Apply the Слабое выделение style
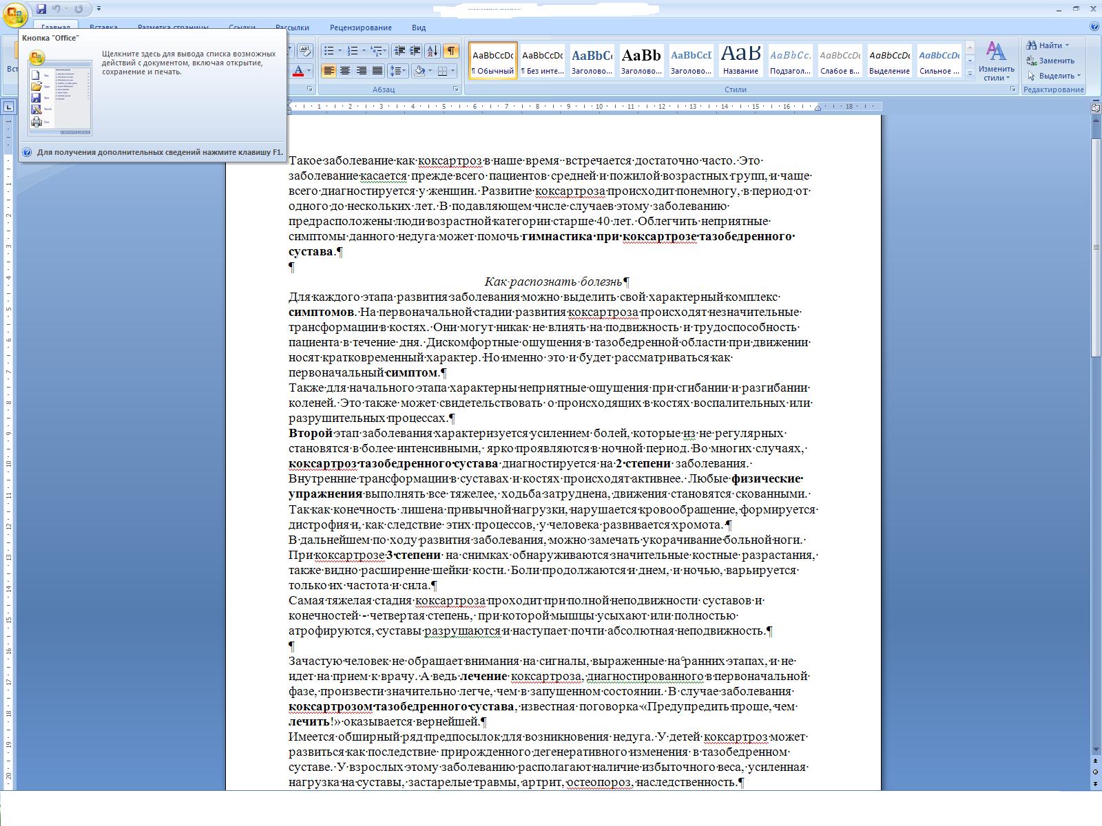This screenshot has width=1102, height=826. (840, 60)
